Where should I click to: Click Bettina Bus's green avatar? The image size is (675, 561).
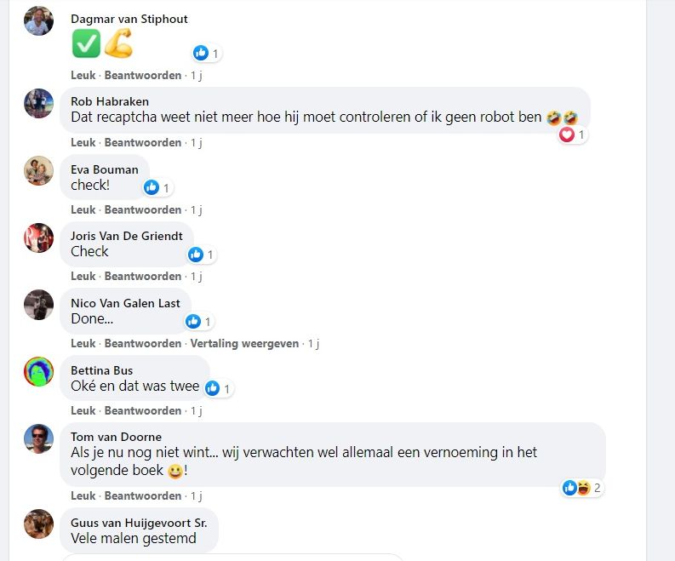[x=38, y=372]
